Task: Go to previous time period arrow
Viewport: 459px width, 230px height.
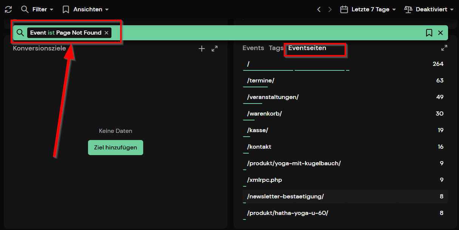Action: [319, 9]
